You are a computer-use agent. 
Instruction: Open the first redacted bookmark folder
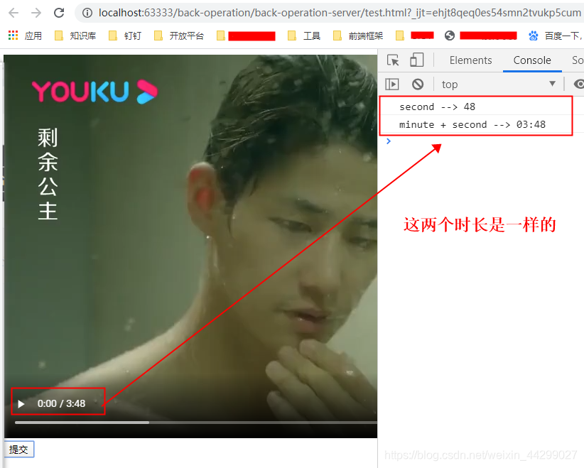click(247, 36)
